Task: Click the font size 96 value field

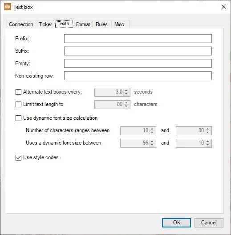Action: tap(135, 143)
